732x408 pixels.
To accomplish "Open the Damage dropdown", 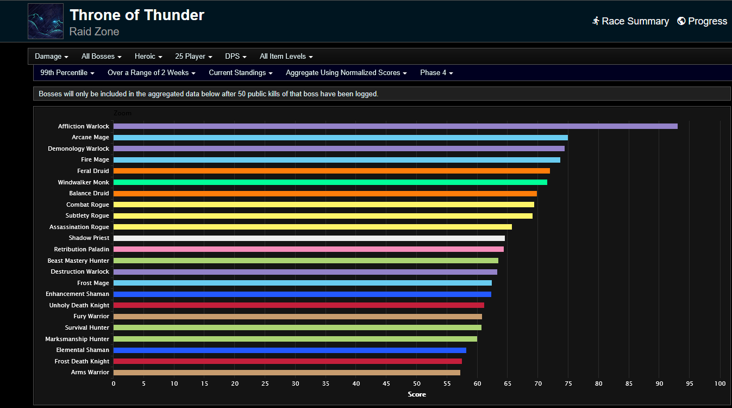I will coord(52,57).
